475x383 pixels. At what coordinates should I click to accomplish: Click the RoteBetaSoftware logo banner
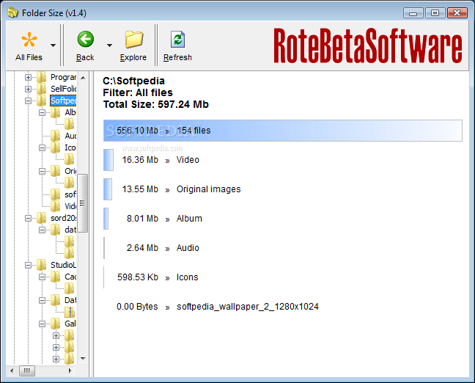(368, 45)
